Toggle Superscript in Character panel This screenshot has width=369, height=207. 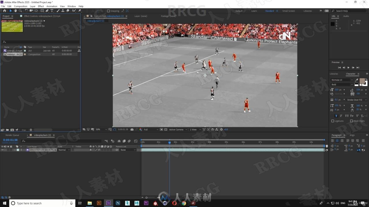tap(357, 116)
